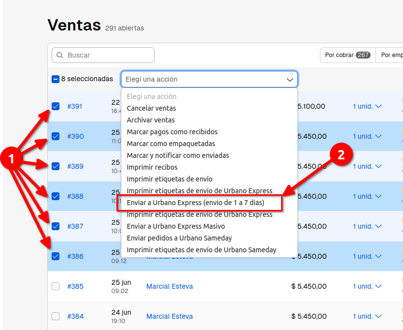Filter sales by 'Por cobrar'
403x330 pixels.
347,55
